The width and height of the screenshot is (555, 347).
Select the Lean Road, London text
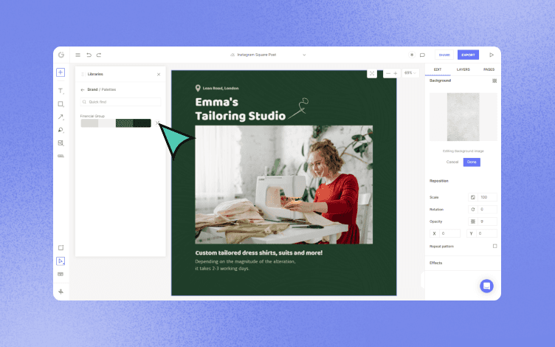click(x=221, y=88)
